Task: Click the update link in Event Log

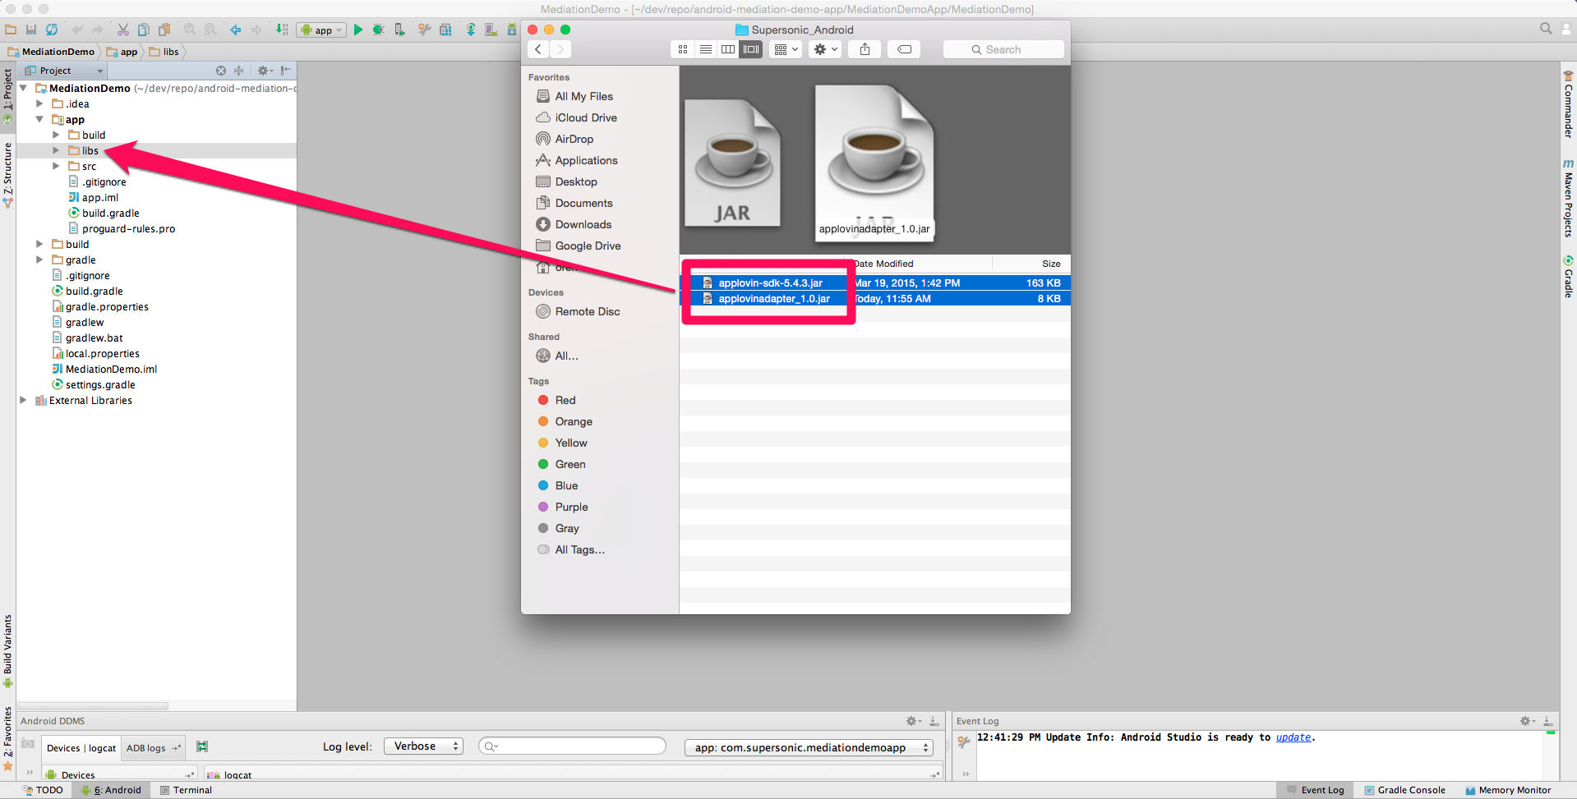Action: pos(1293,737)
